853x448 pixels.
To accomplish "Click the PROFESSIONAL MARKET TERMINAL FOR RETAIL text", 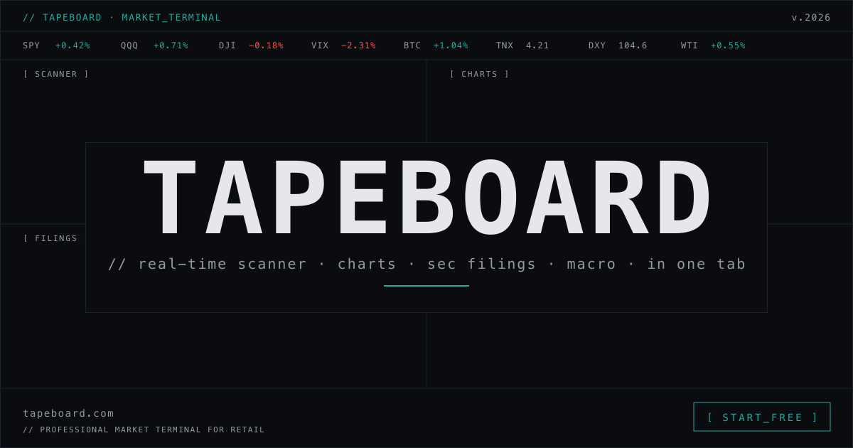I will click(x=144, y=430).
